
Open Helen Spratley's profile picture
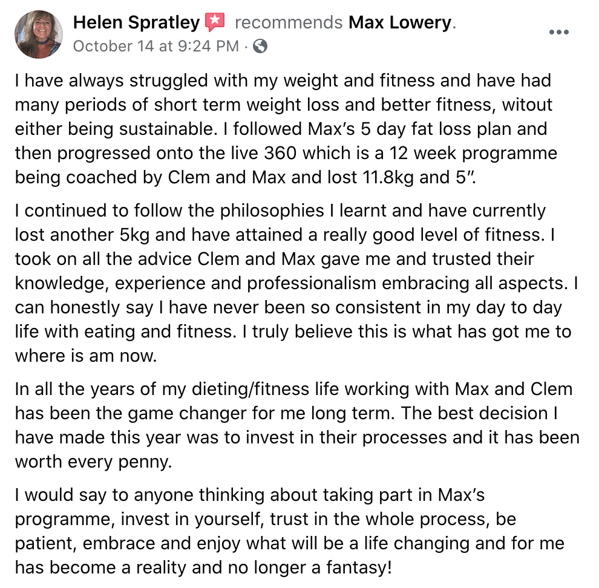pyautogui.click(x=39, y=34)
